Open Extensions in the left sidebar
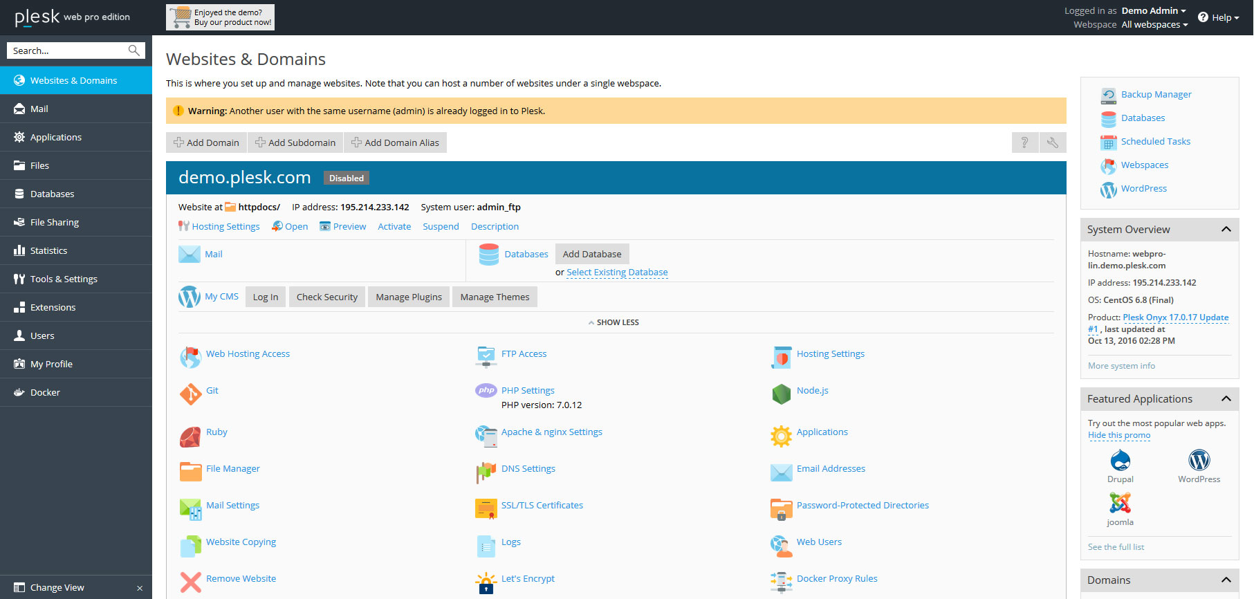The image size is (1254, 599). point(76,307)
